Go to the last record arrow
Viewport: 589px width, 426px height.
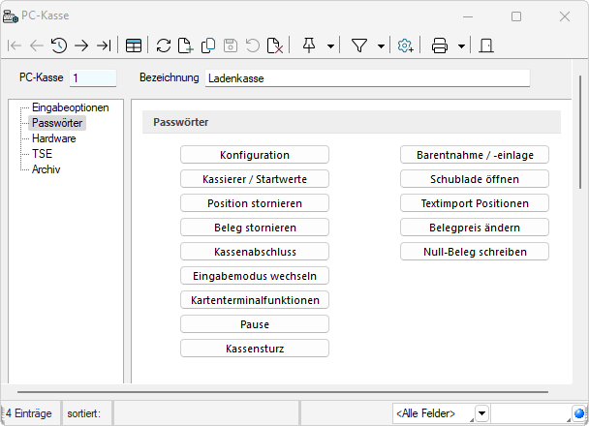click(104, 46)
